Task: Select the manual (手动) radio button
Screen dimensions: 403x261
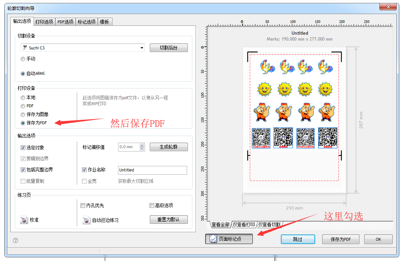Action: pos(23,59)
